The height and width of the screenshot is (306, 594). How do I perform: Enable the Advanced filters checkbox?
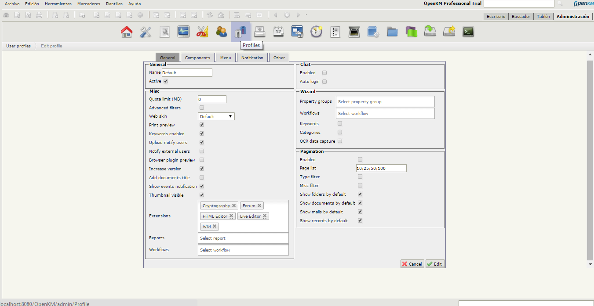(x=202, y=108)
